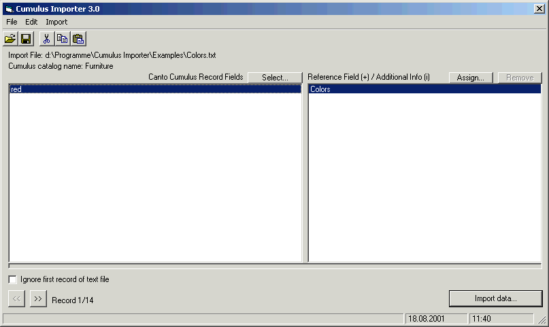Viewport: 549px width, 327px height.
Task: Click the Save floppy disk toolbar icon
Action: tap(26, 39)
